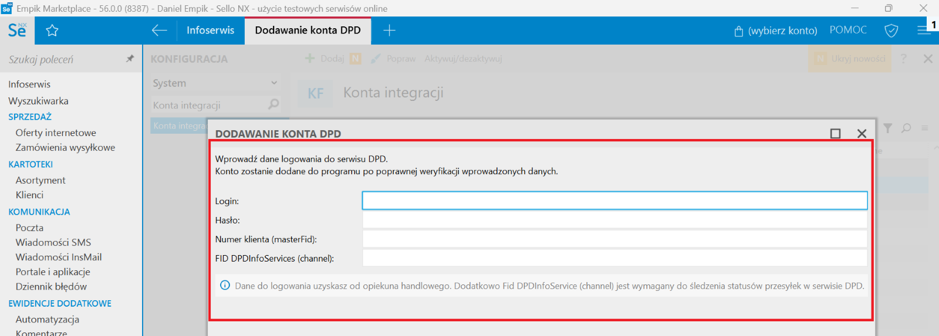The height and width of the screenshot is (336, 939).
Task: Open Oferty internetowe in sidebar
Action: pos(56,133)
